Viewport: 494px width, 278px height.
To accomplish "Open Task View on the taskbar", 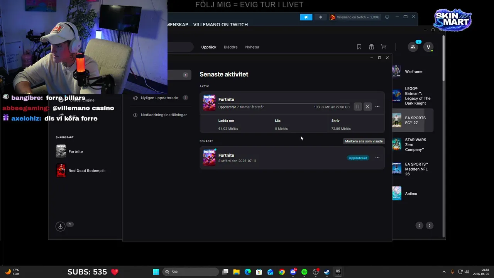I will [x=225, y=272].
